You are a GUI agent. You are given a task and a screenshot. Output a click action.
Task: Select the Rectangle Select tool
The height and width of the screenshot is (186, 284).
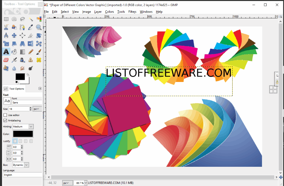click(6, 19)
